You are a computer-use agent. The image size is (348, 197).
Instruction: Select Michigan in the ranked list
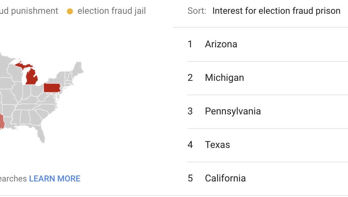pos(224,78)
